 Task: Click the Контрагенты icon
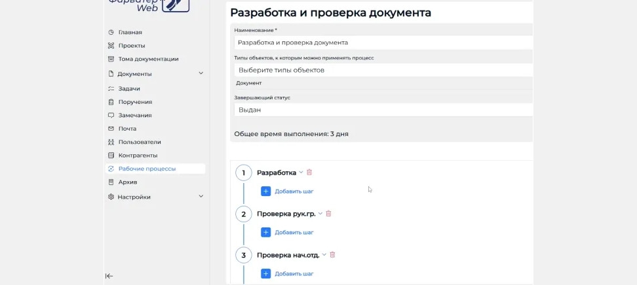click(111, 156)
